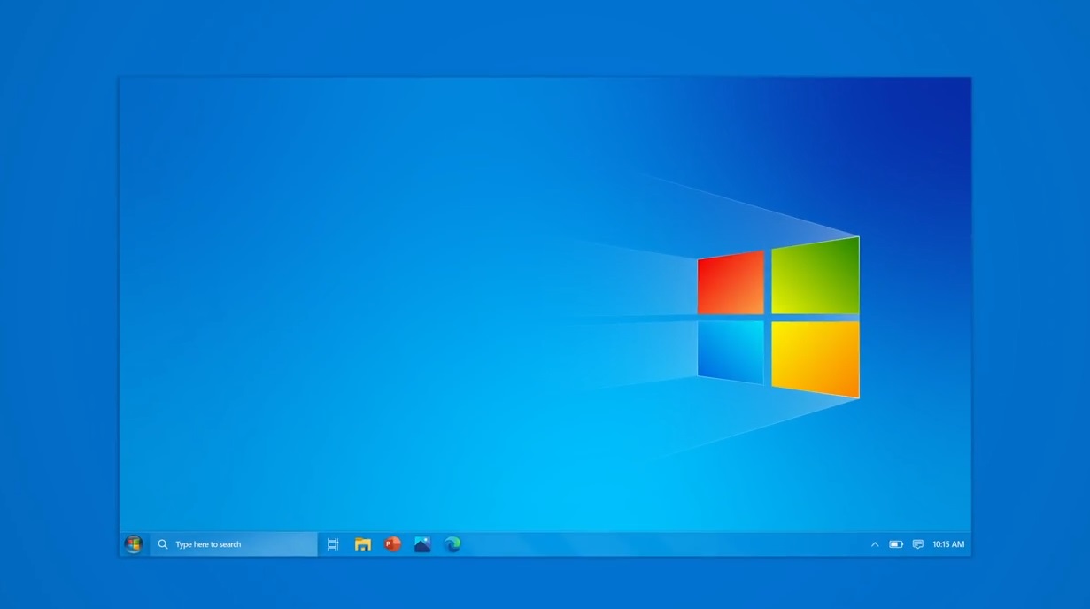The width and height of the screenshot is (1090, 609).
Task: Focus the 'Type here to search' box
Action: 234,544
